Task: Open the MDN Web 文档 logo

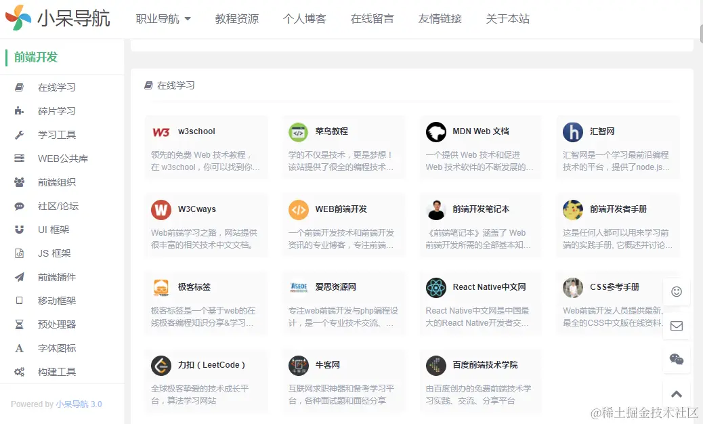Action: click(x=435, y=132)
